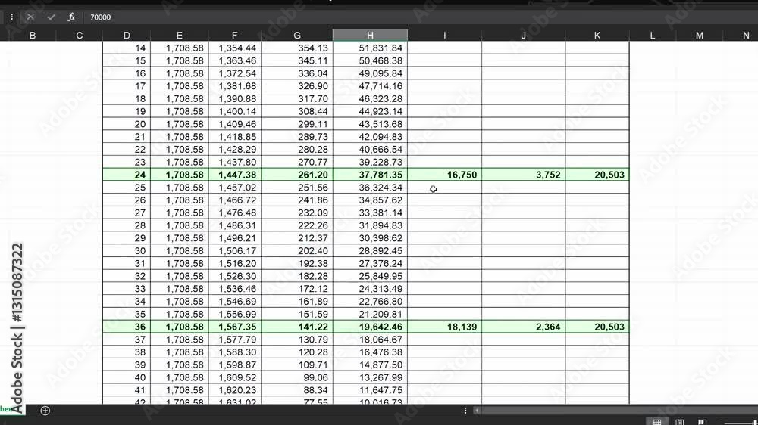
Task: Select the bold cell 141.22
Action: [297, 327]
